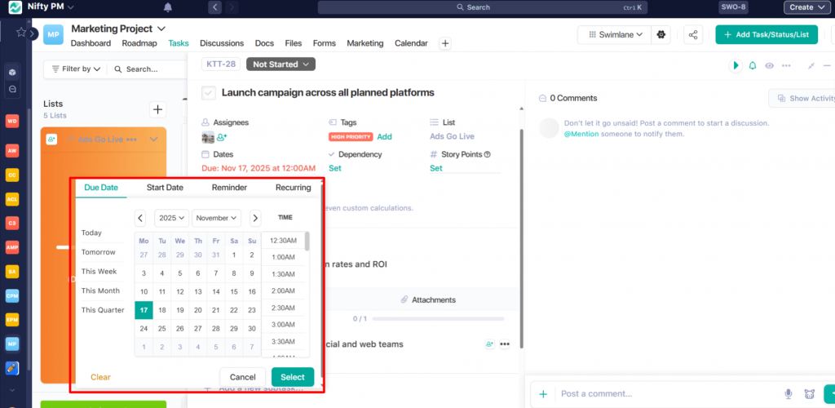The height and width of the screenshot is (408, 835).
Task: Add new list with plus icon
Action: point(158,109)
